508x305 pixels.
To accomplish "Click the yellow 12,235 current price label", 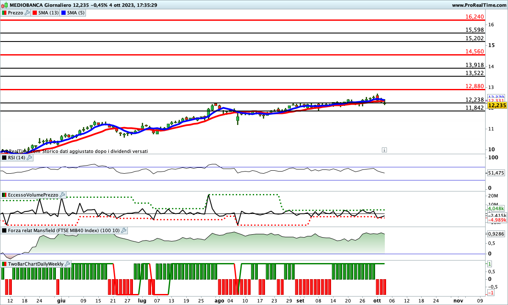I will click(x=497, y=105).
